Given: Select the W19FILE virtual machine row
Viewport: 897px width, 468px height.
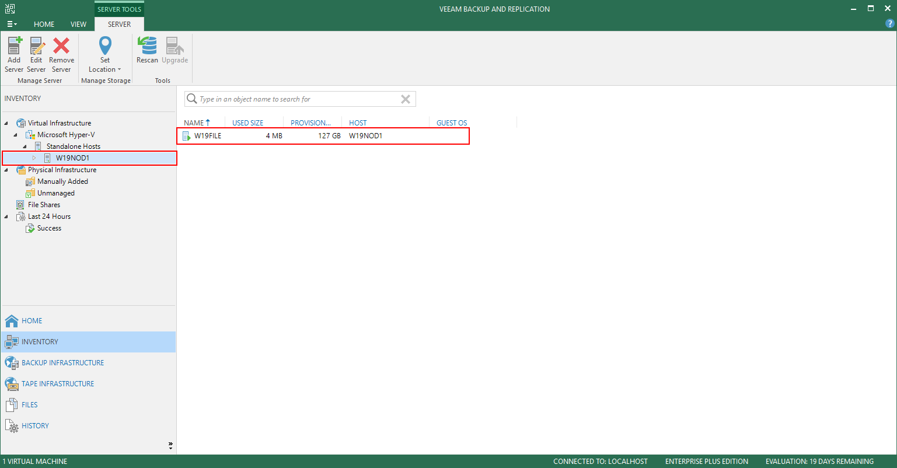Looking at the screenshot, I should [323, 136].
